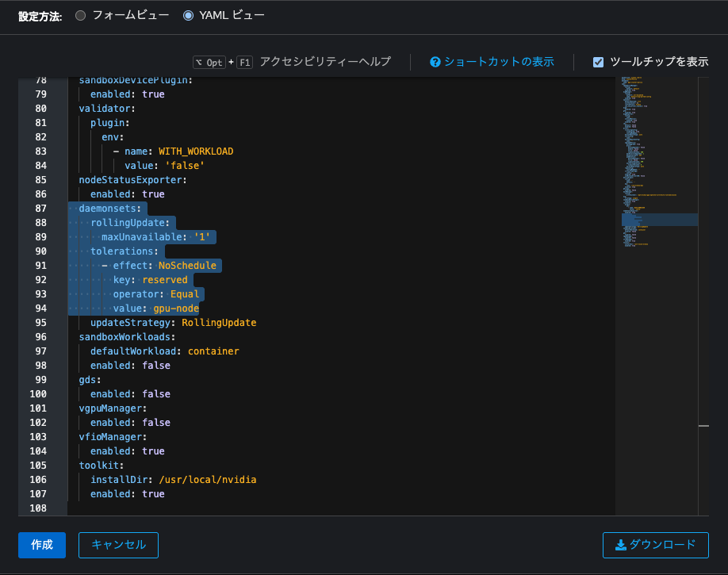Screen dimensions: 728x575
Task: Click the ショートカットの表示 help icon
Action: tap(435, 62)
